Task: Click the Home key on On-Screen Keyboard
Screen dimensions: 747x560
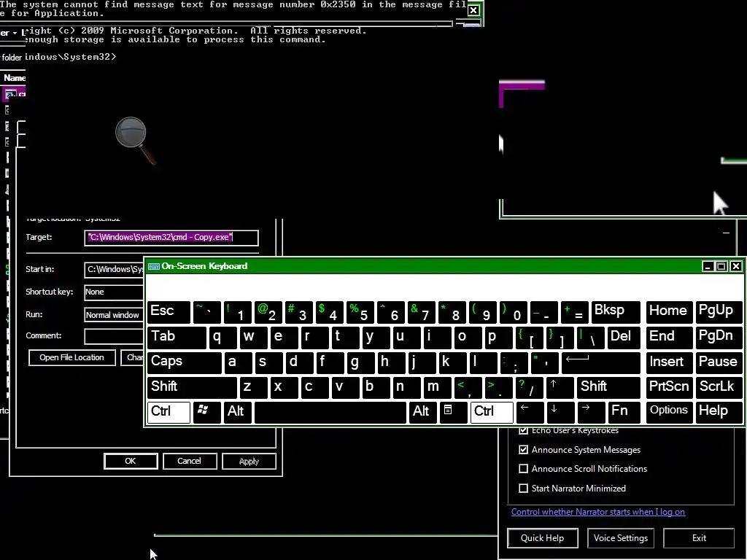Action: tap(670, 312)
